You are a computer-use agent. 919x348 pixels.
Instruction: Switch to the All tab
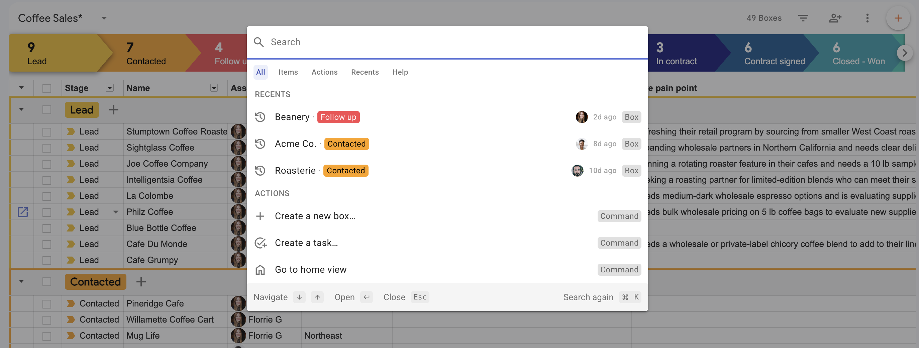(261, 72)
